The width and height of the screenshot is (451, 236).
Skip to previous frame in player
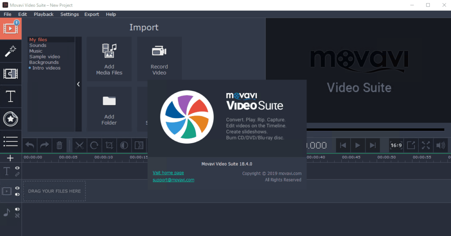click(343, 145)
